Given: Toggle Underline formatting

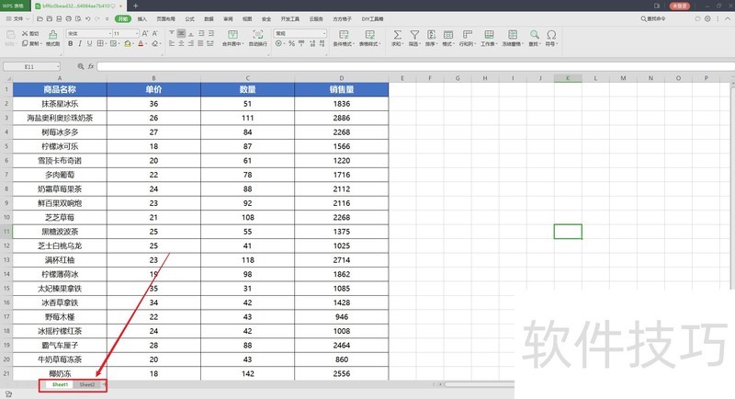Looking at the screenshot, I should [x=89, y=43].
